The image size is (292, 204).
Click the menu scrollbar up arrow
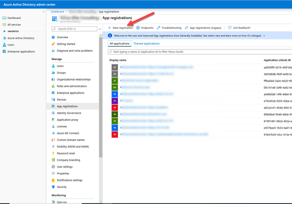[101, 35]
